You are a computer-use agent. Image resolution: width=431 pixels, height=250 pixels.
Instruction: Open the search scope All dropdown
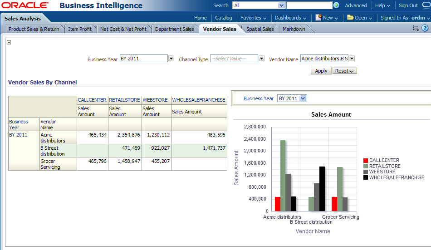click(281, 5)
